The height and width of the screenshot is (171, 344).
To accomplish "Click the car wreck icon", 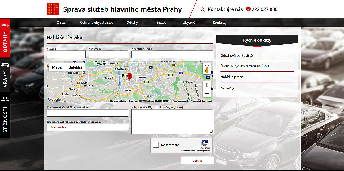I will point(5,64).
